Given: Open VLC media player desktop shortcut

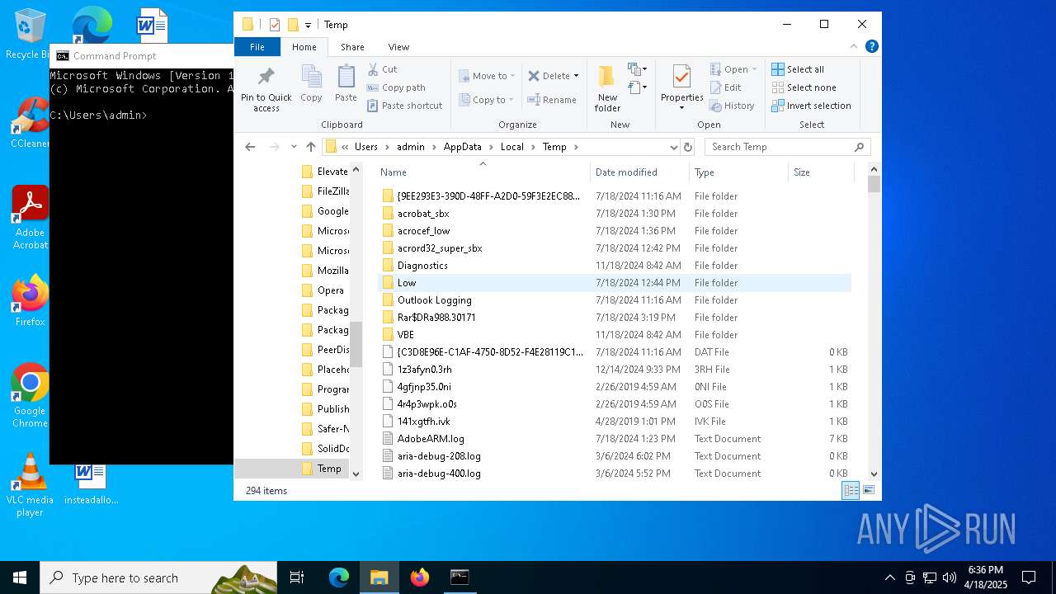Looking at the screenshot, I should pos(30,485).
